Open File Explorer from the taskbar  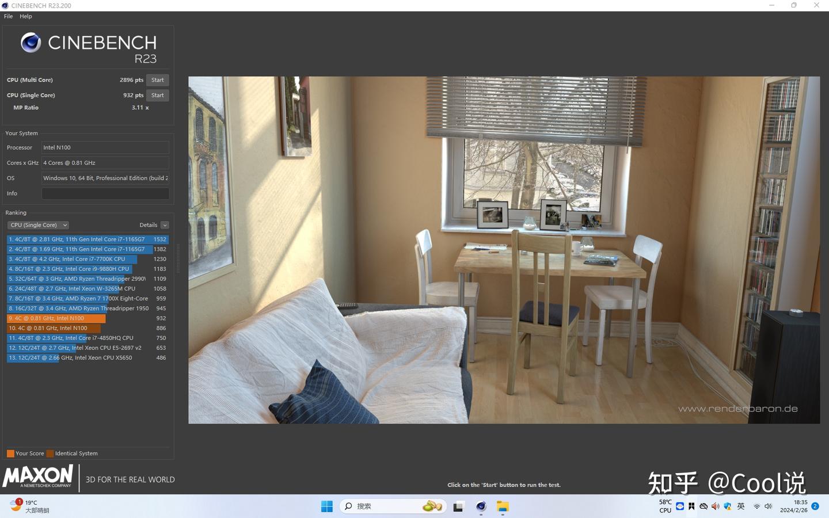click(503, 506)
